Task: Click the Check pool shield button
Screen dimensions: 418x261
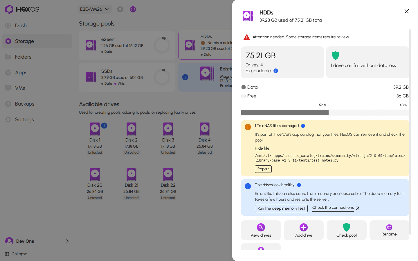Action: pyautogui.click(x=347, y=230)
